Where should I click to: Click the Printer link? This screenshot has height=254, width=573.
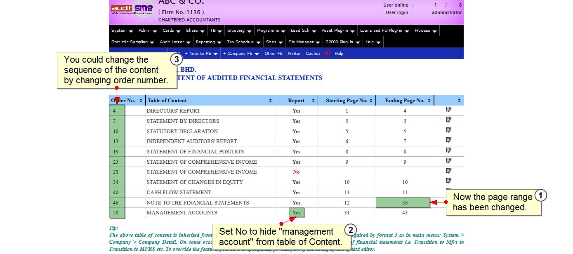tap(294, 54)
